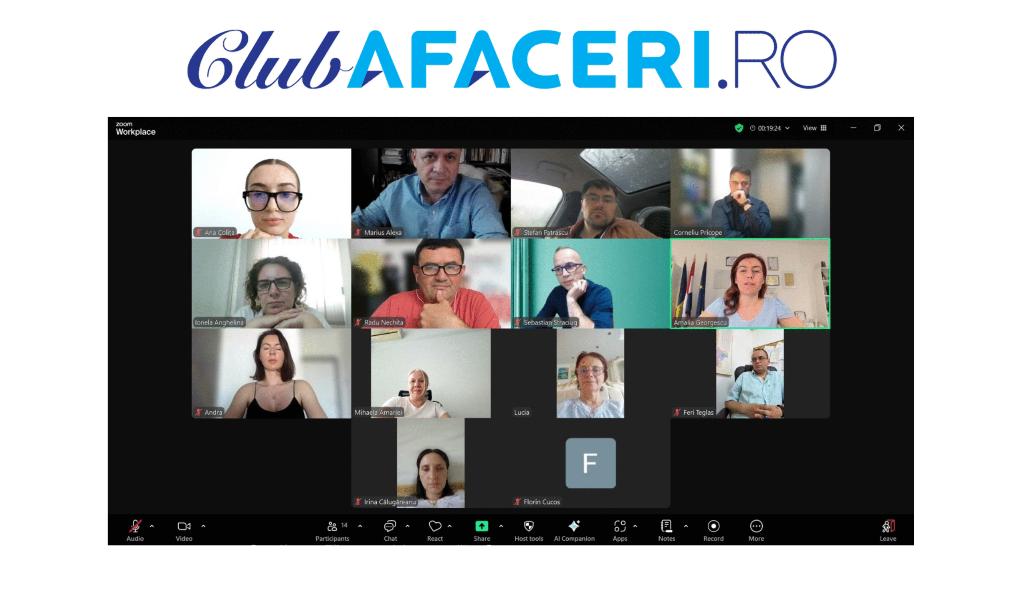Click the muted mic icon beside Marius Alexa
Viewport: 1026px width, 606px height.
click(x=358, y=232)
